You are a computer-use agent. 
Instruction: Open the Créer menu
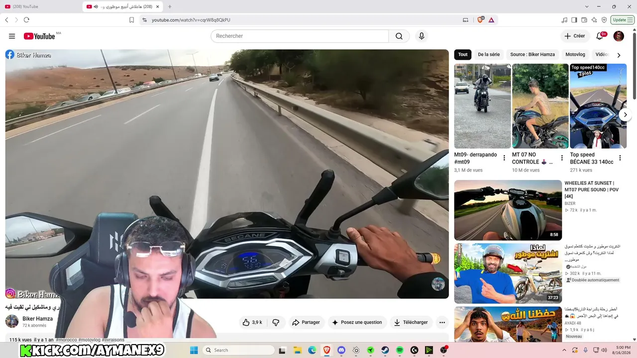click(574, 36)
